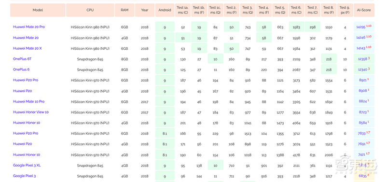
Task: Click the Test 6 ms (C) header
Action: 296,10
